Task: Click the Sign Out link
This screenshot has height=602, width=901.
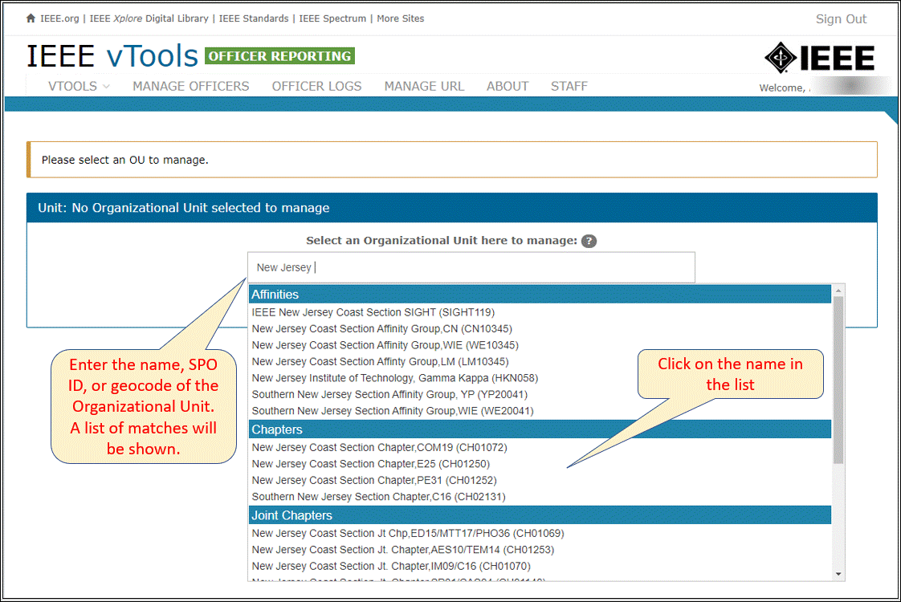Action: (x=841, y=19)
